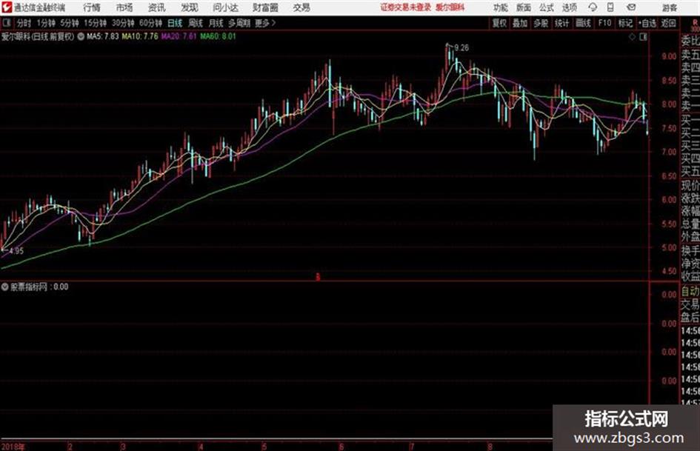This screenshot has width=700, height=451.
Task: Switch to 1分钟 period tab
Action: click(x=46, y=23)
